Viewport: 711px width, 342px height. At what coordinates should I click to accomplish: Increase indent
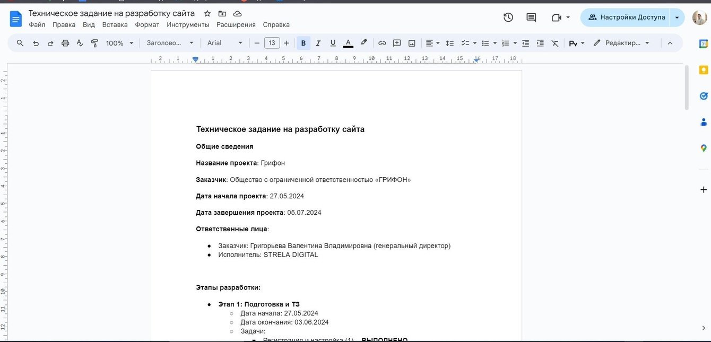[x=540, y=43]
